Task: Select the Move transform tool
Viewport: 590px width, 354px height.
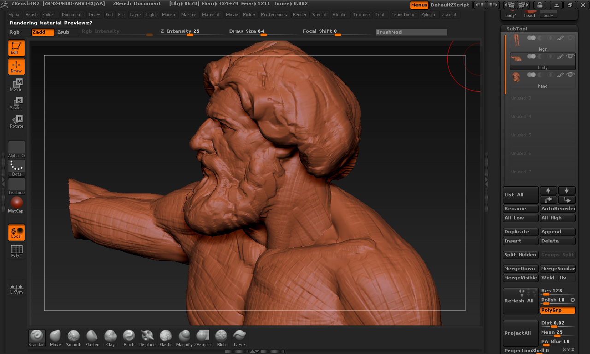Action: click(x=16, y=85)
